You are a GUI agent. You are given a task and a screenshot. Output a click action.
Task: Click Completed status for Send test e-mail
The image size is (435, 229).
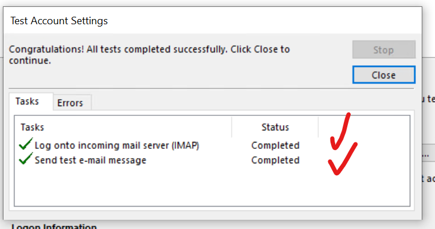tap(275, 160)
